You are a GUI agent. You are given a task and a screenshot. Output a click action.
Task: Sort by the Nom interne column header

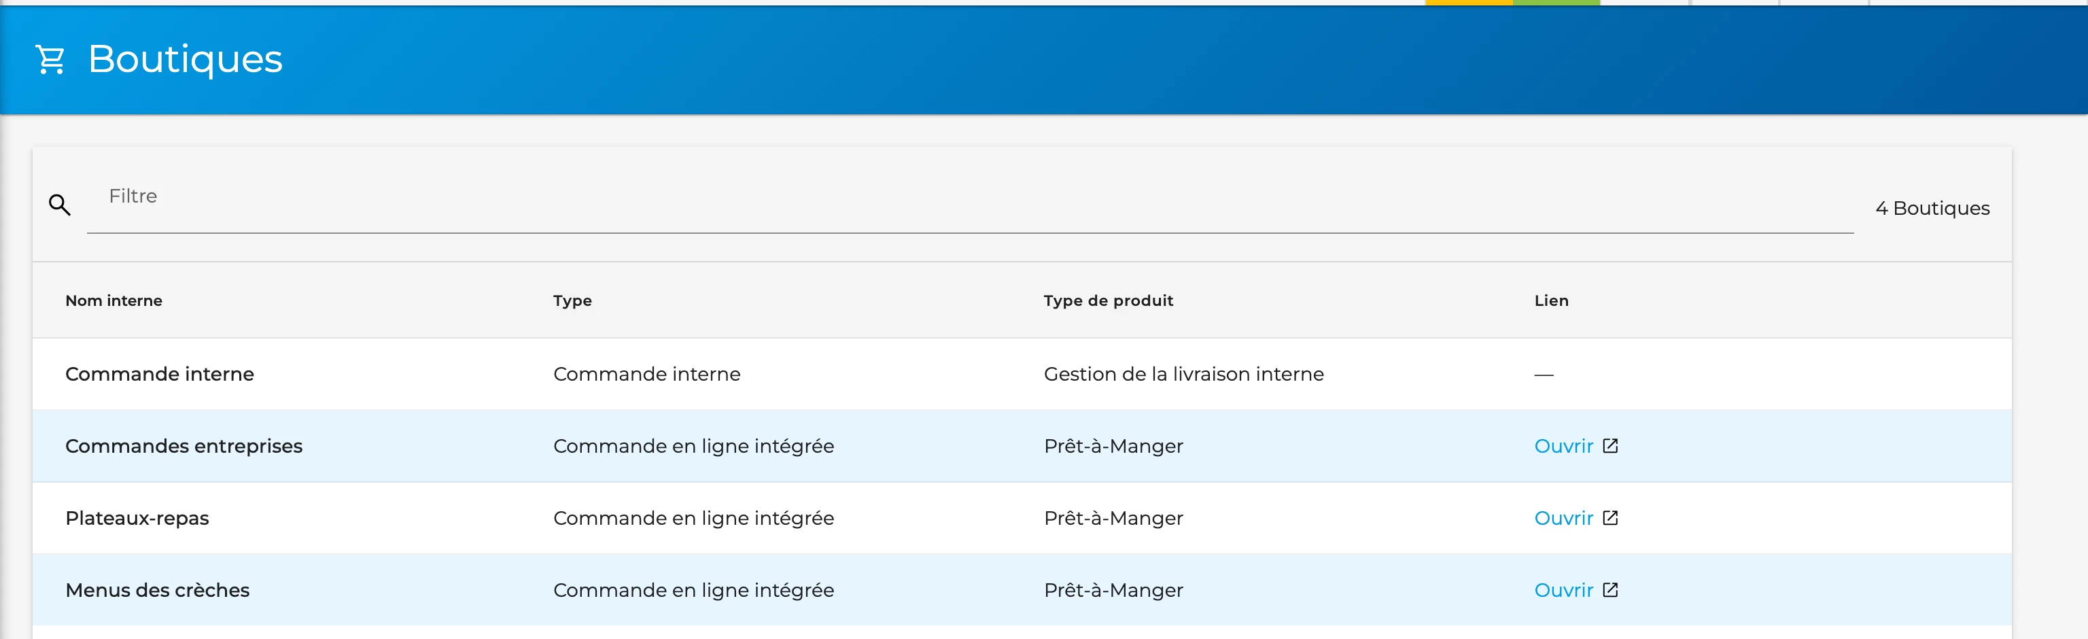[114, 301]
